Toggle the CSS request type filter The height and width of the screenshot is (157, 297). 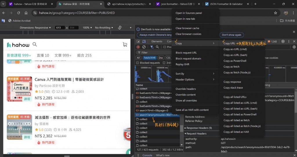point(168,58)
